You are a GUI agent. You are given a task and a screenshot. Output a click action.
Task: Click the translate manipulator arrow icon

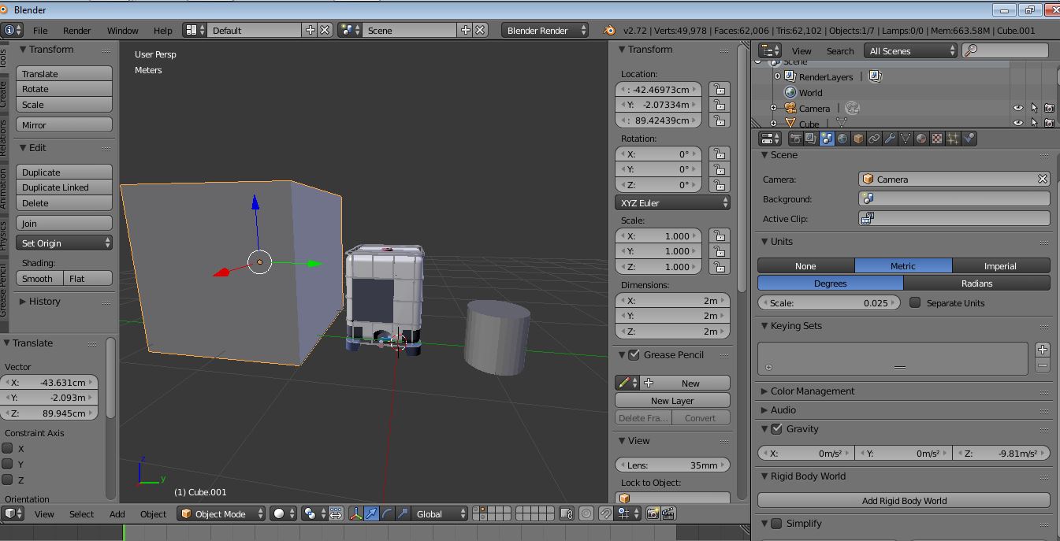tap(371, 513)
